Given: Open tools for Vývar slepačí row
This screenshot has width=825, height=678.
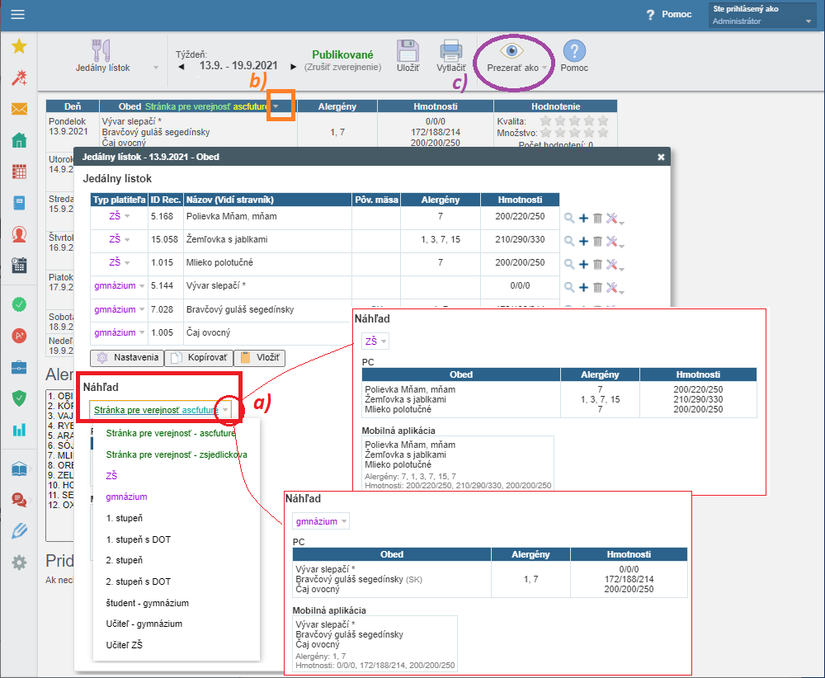Looking at the screenshot, I should [x=614, y=288].
